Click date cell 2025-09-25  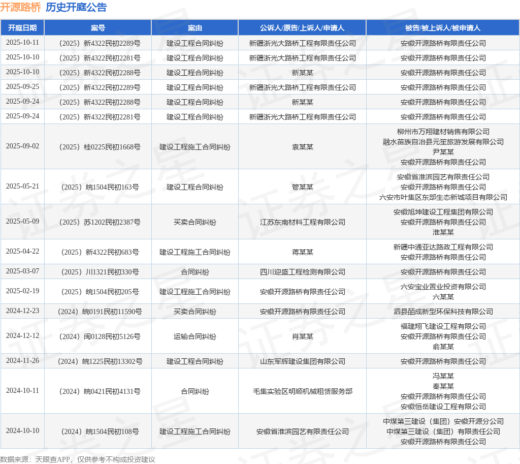coord(22,86)
